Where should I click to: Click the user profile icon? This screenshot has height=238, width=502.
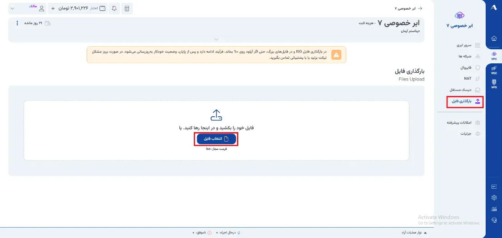[42, 9]
